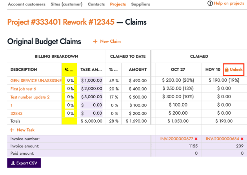Image resolution: width=247 pixels, height=175 pixels.
Task: Click the Unlock padlock icon
Action: pos(227,70)
